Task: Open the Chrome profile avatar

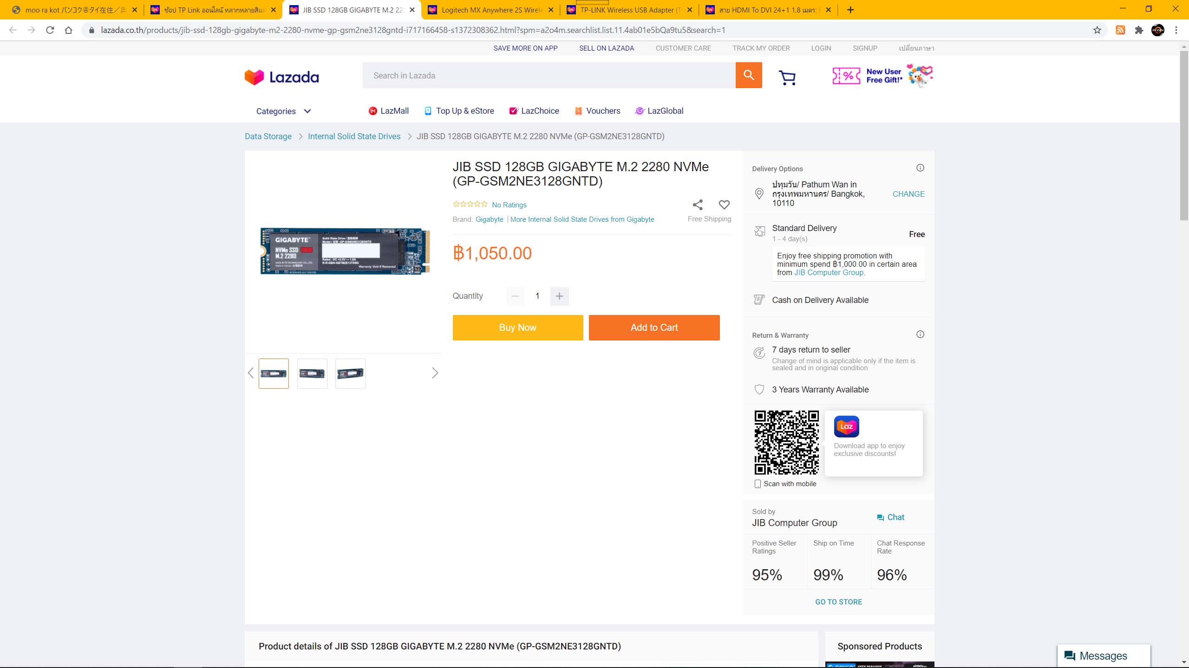Action: coord(1158,30)
